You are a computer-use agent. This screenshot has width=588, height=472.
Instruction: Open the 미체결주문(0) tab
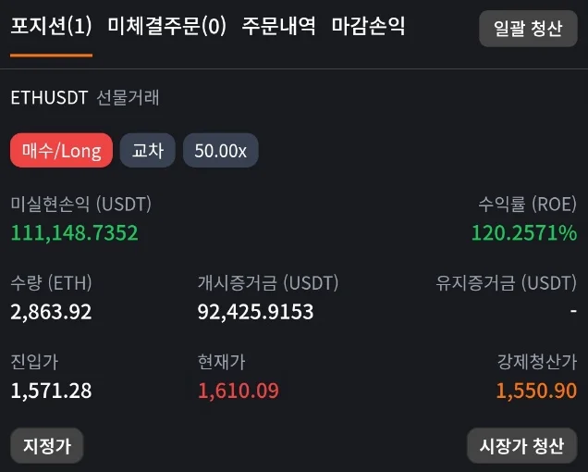[x=166, y=27]
